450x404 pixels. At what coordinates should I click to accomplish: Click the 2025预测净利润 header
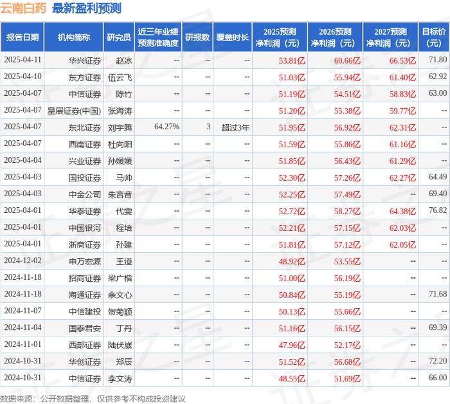tap(280, 37)
